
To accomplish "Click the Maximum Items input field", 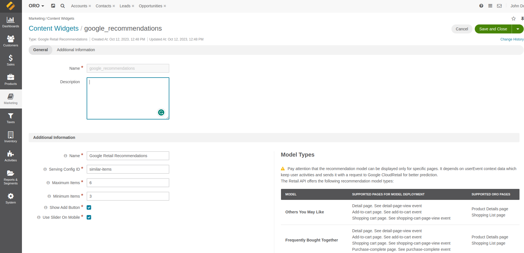I will [x=128, y=183].
